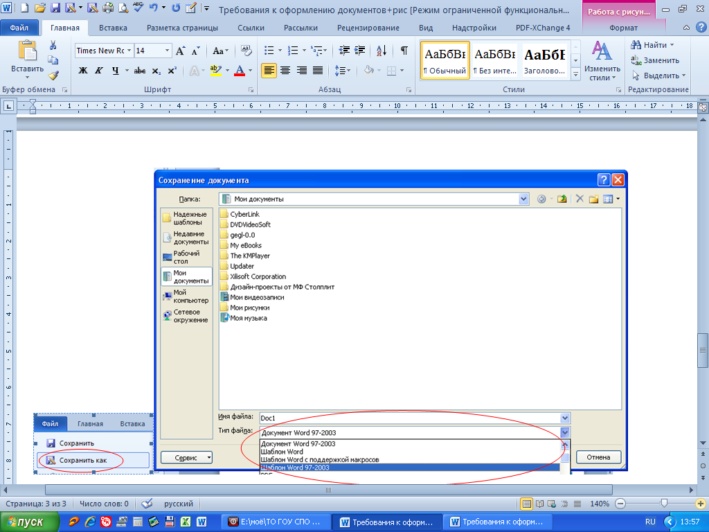Click the пуск Start button
The width and height of the screenshot is (709, 532).
point(29,522)
